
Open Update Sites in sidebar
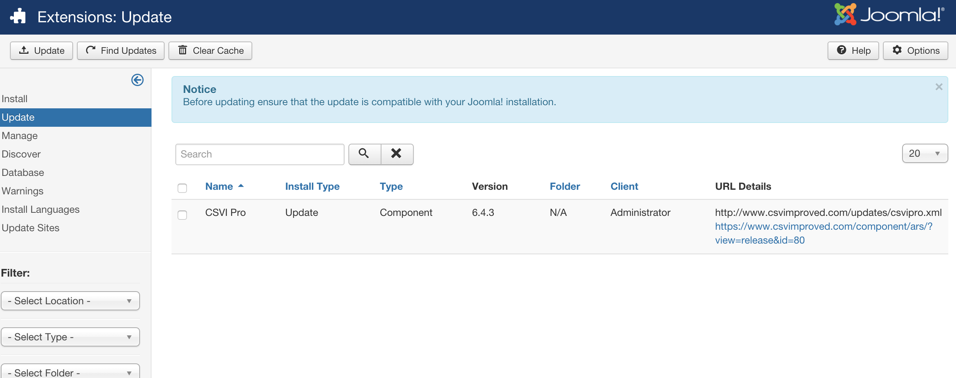(x=30, y=228)
